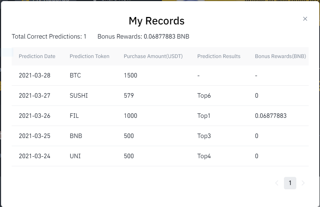The width and height of the screenshot is (320, 207).
Task: Click the Prediction Token column header
Action: [89, 56]
